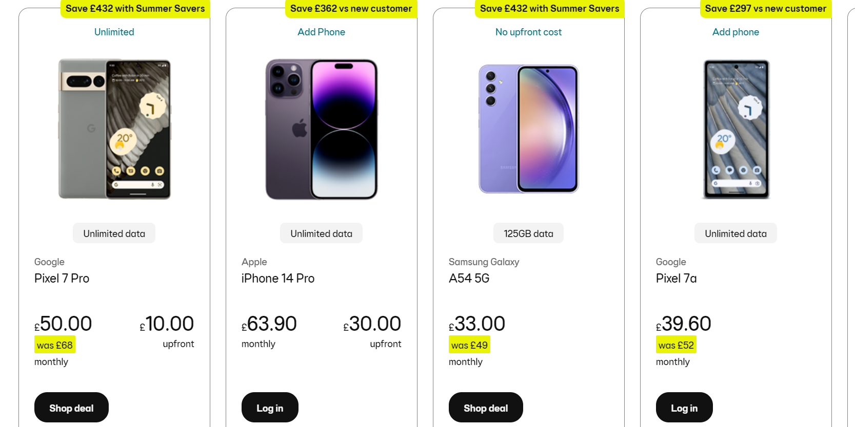The height and width of the screenshot is (427, 855).
Task: Open the Google Pixel 7a phone image
Action: click(x=736, y=129)
